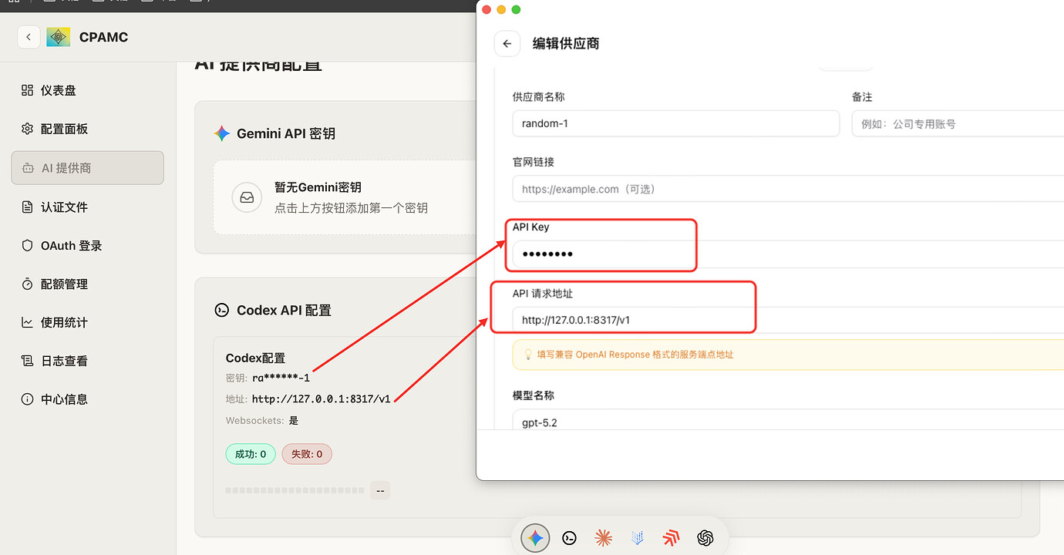
Task: Click the inbox icon in the empty Gemini card
Action: (x=247, y=197)
